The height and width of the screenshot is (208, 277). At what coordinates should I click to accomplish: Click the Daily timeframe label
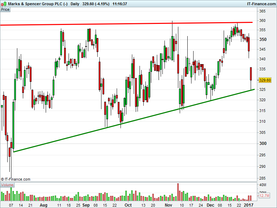click(75, 4)
